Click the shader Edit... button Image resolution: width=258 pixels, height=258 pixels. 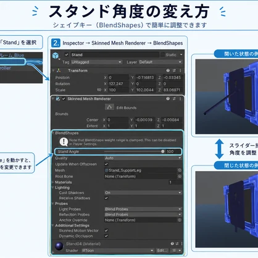tap(162, 251)
